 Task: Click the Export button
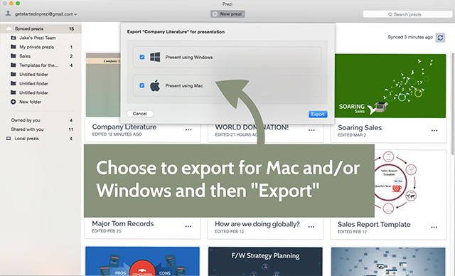pos(318,114)
